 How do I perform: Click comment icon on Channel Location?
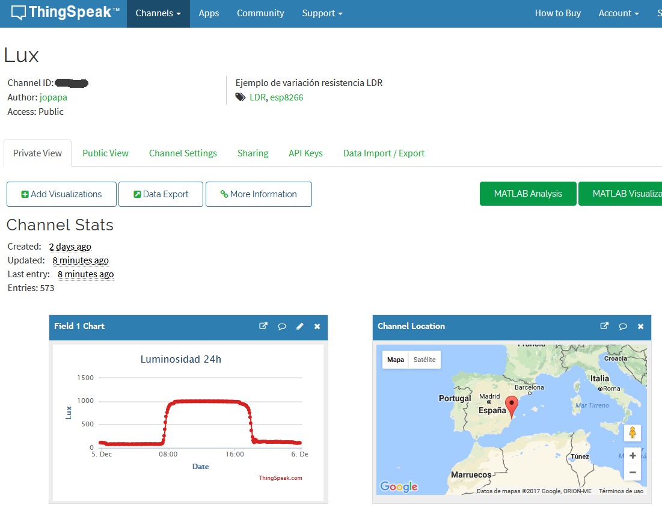[622, 327]
